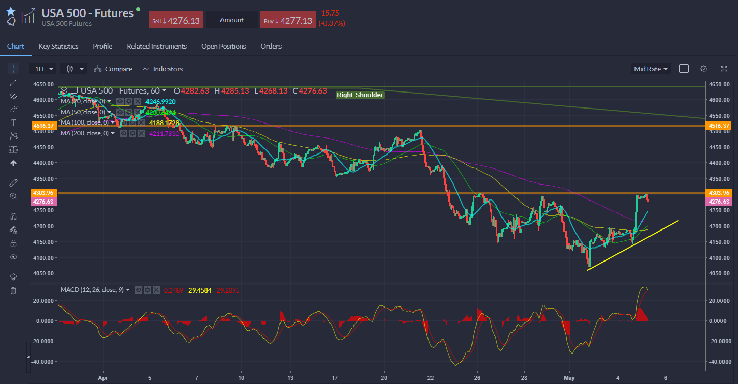The width and height of the screenshot is (738, 384).
Task: Choose the pitchfork drawing tool
Action: point(13,96)
